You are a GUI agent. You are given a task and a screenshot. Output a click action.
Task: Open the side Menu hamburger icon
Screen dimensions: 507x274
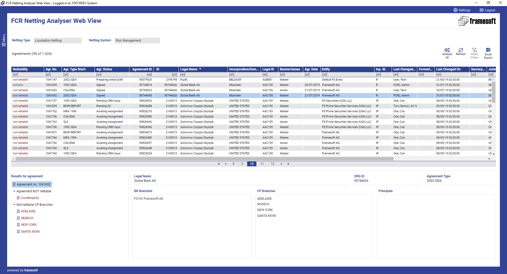click(4, 45)
